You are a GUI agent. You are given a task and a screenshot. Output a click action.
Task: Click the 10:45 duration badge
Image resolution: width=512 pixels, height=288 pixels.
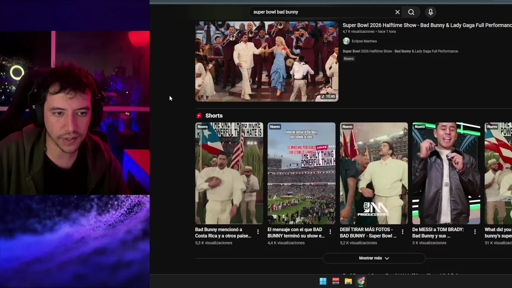click(328, 96)
